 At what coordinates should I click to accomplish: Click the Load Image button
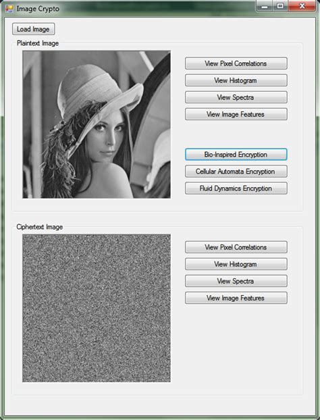click(34, 29)
